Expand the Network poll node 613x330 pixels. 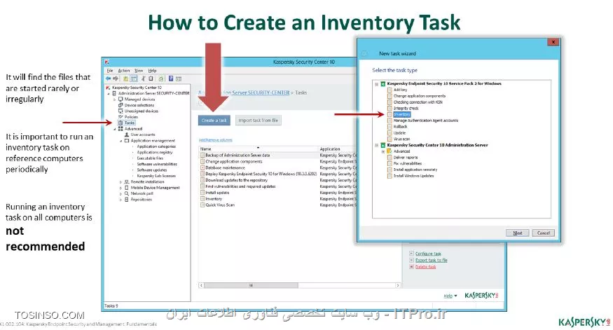coord(120,193)
